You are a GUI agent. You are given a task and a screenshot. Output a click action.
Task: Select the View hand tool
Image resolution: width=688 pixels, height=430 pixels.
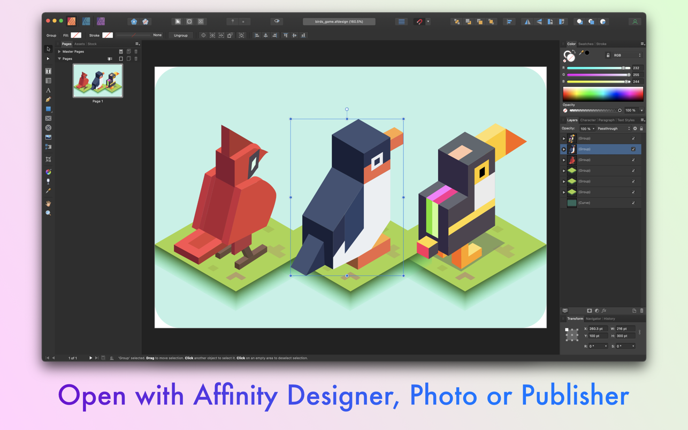48,204
